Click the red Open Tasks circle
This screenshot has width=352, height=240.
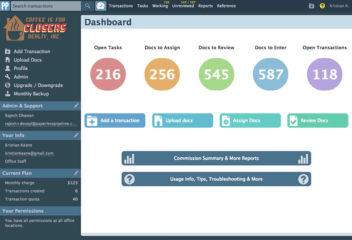(x=108, y=75)
